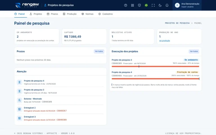Open 'Projeto de pesquisa 3' in Execução list
This screenshot has height=135, width=216.
(x=122, y=60)
